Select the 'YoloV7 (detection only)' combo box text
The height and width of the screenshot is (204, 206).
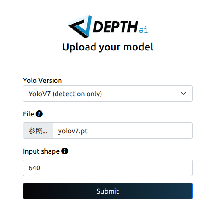[x=65, y=94]
